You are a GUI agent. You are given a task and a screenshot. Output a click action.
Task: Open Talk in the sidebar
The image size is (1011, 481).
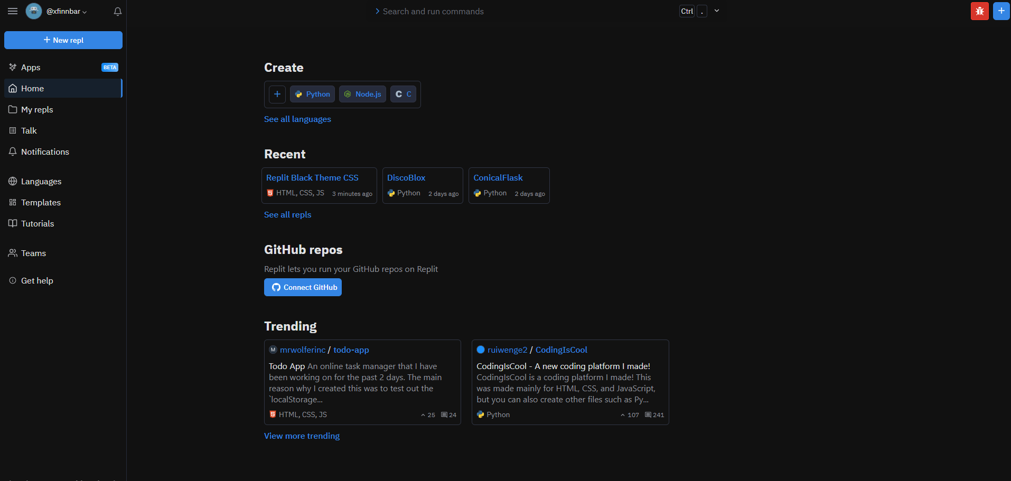pyautogui.click(x=63, y=130)
